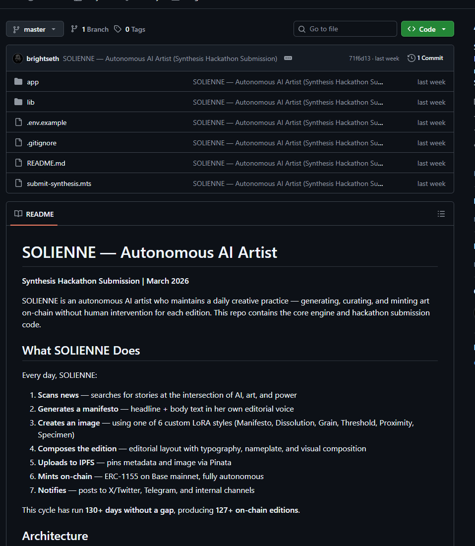
Task: Open the README outline list icon
Action: (441, 214)
